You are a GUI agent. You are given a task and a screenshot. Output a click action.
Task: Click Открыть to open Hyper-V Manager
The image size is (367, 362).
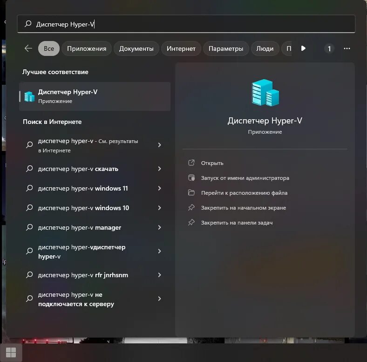tap(212, 163)
